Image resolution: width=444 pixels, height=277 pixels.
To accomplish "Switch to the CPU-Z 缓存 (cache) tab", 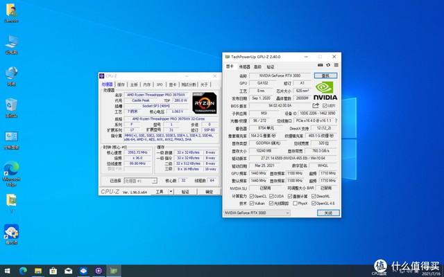I will 121,84.
